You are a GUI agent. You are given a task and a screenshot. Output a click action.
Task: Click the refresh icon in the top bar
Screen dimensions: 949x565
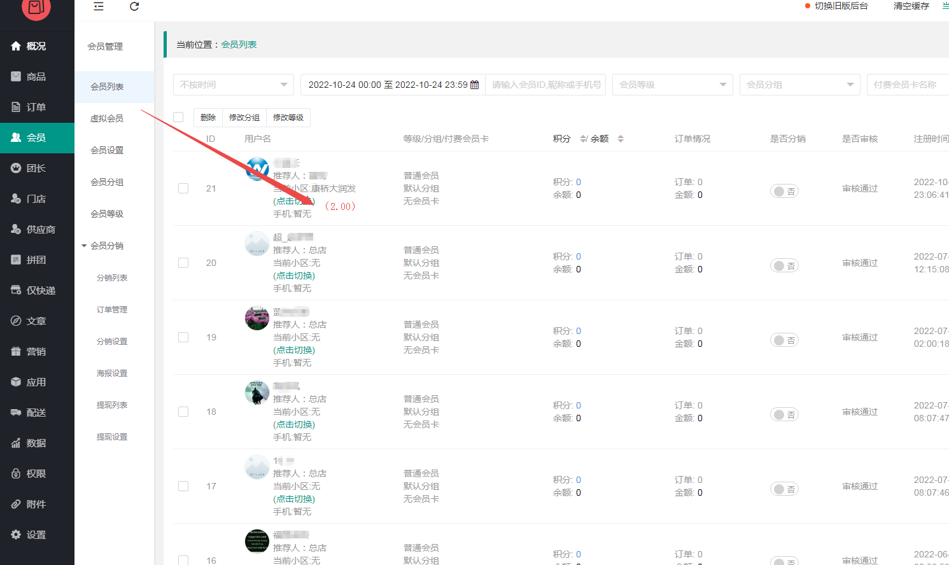pos(134,6)
